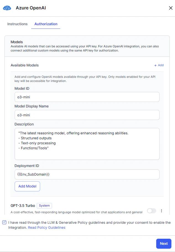The width and height of the screenshot is (175, 252).
Task: Click the Azure OpenAI brain logo icon
Action: 7,8
